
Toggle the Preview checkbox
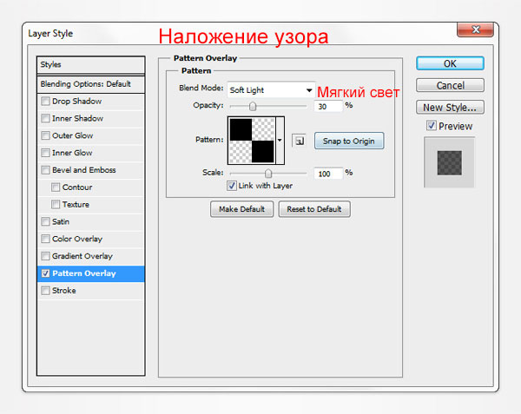click(x=432, y=126)
